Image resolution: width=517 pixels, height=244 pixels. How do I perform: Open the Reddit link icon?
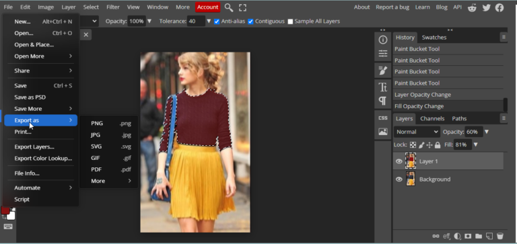(472, 7)
